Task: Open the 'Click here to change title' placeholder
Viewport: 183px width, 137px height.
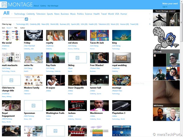Action: click(11, 80)
